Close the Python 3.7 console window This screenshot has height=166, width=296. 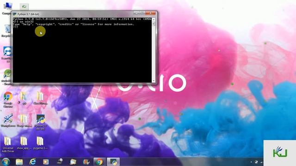(x=150, y=13)
